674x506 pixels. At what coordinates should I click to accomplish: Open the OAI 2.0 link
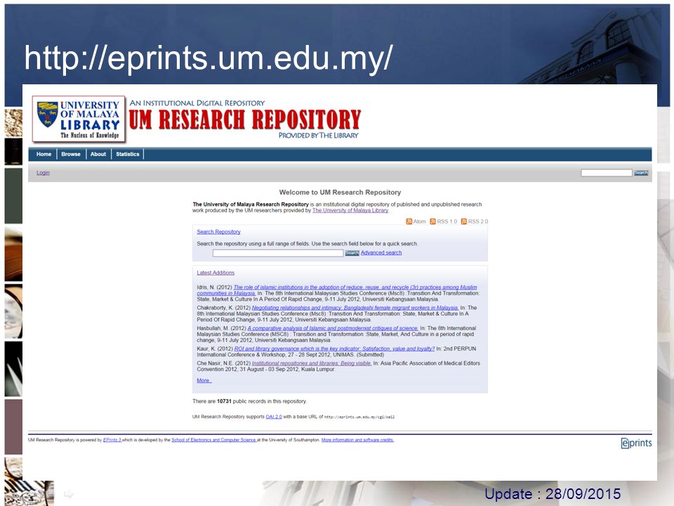274,417
